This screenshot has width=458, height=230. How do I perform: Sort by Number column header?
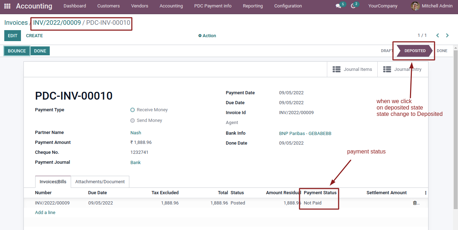pyautogui.click(x=43, y=193)
